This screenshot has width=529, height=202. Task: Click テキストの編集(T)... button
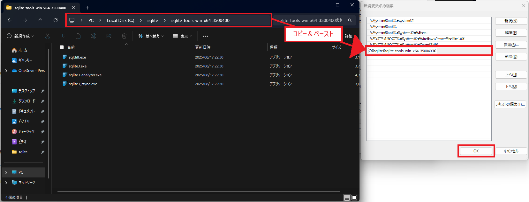pyautogui.click(x=510, y=104)
